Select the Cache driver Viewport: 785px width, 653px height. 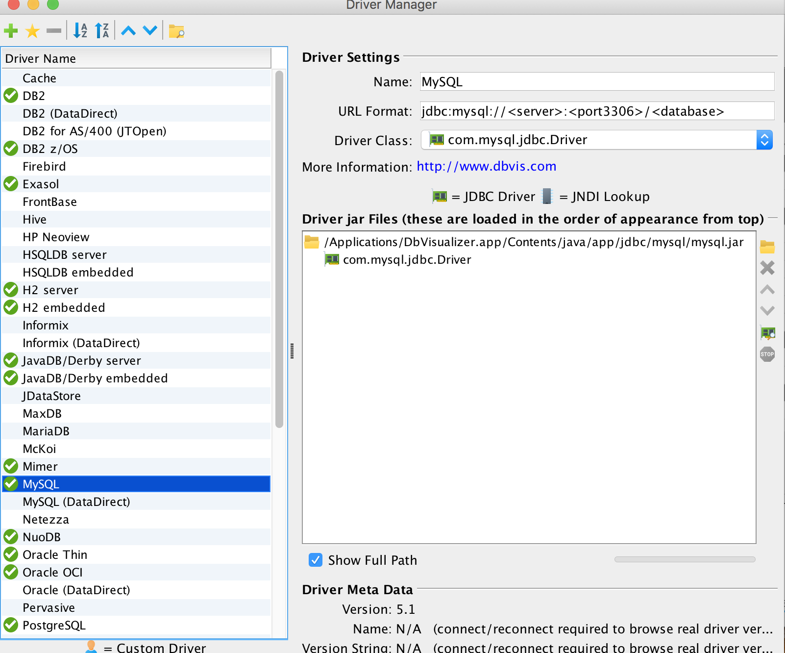point(136,78)
